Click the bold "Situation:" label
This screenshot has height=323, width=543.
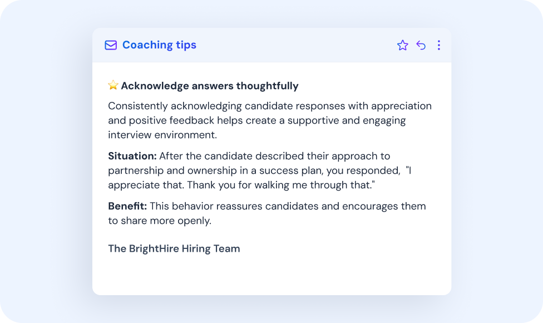[132, 156]
